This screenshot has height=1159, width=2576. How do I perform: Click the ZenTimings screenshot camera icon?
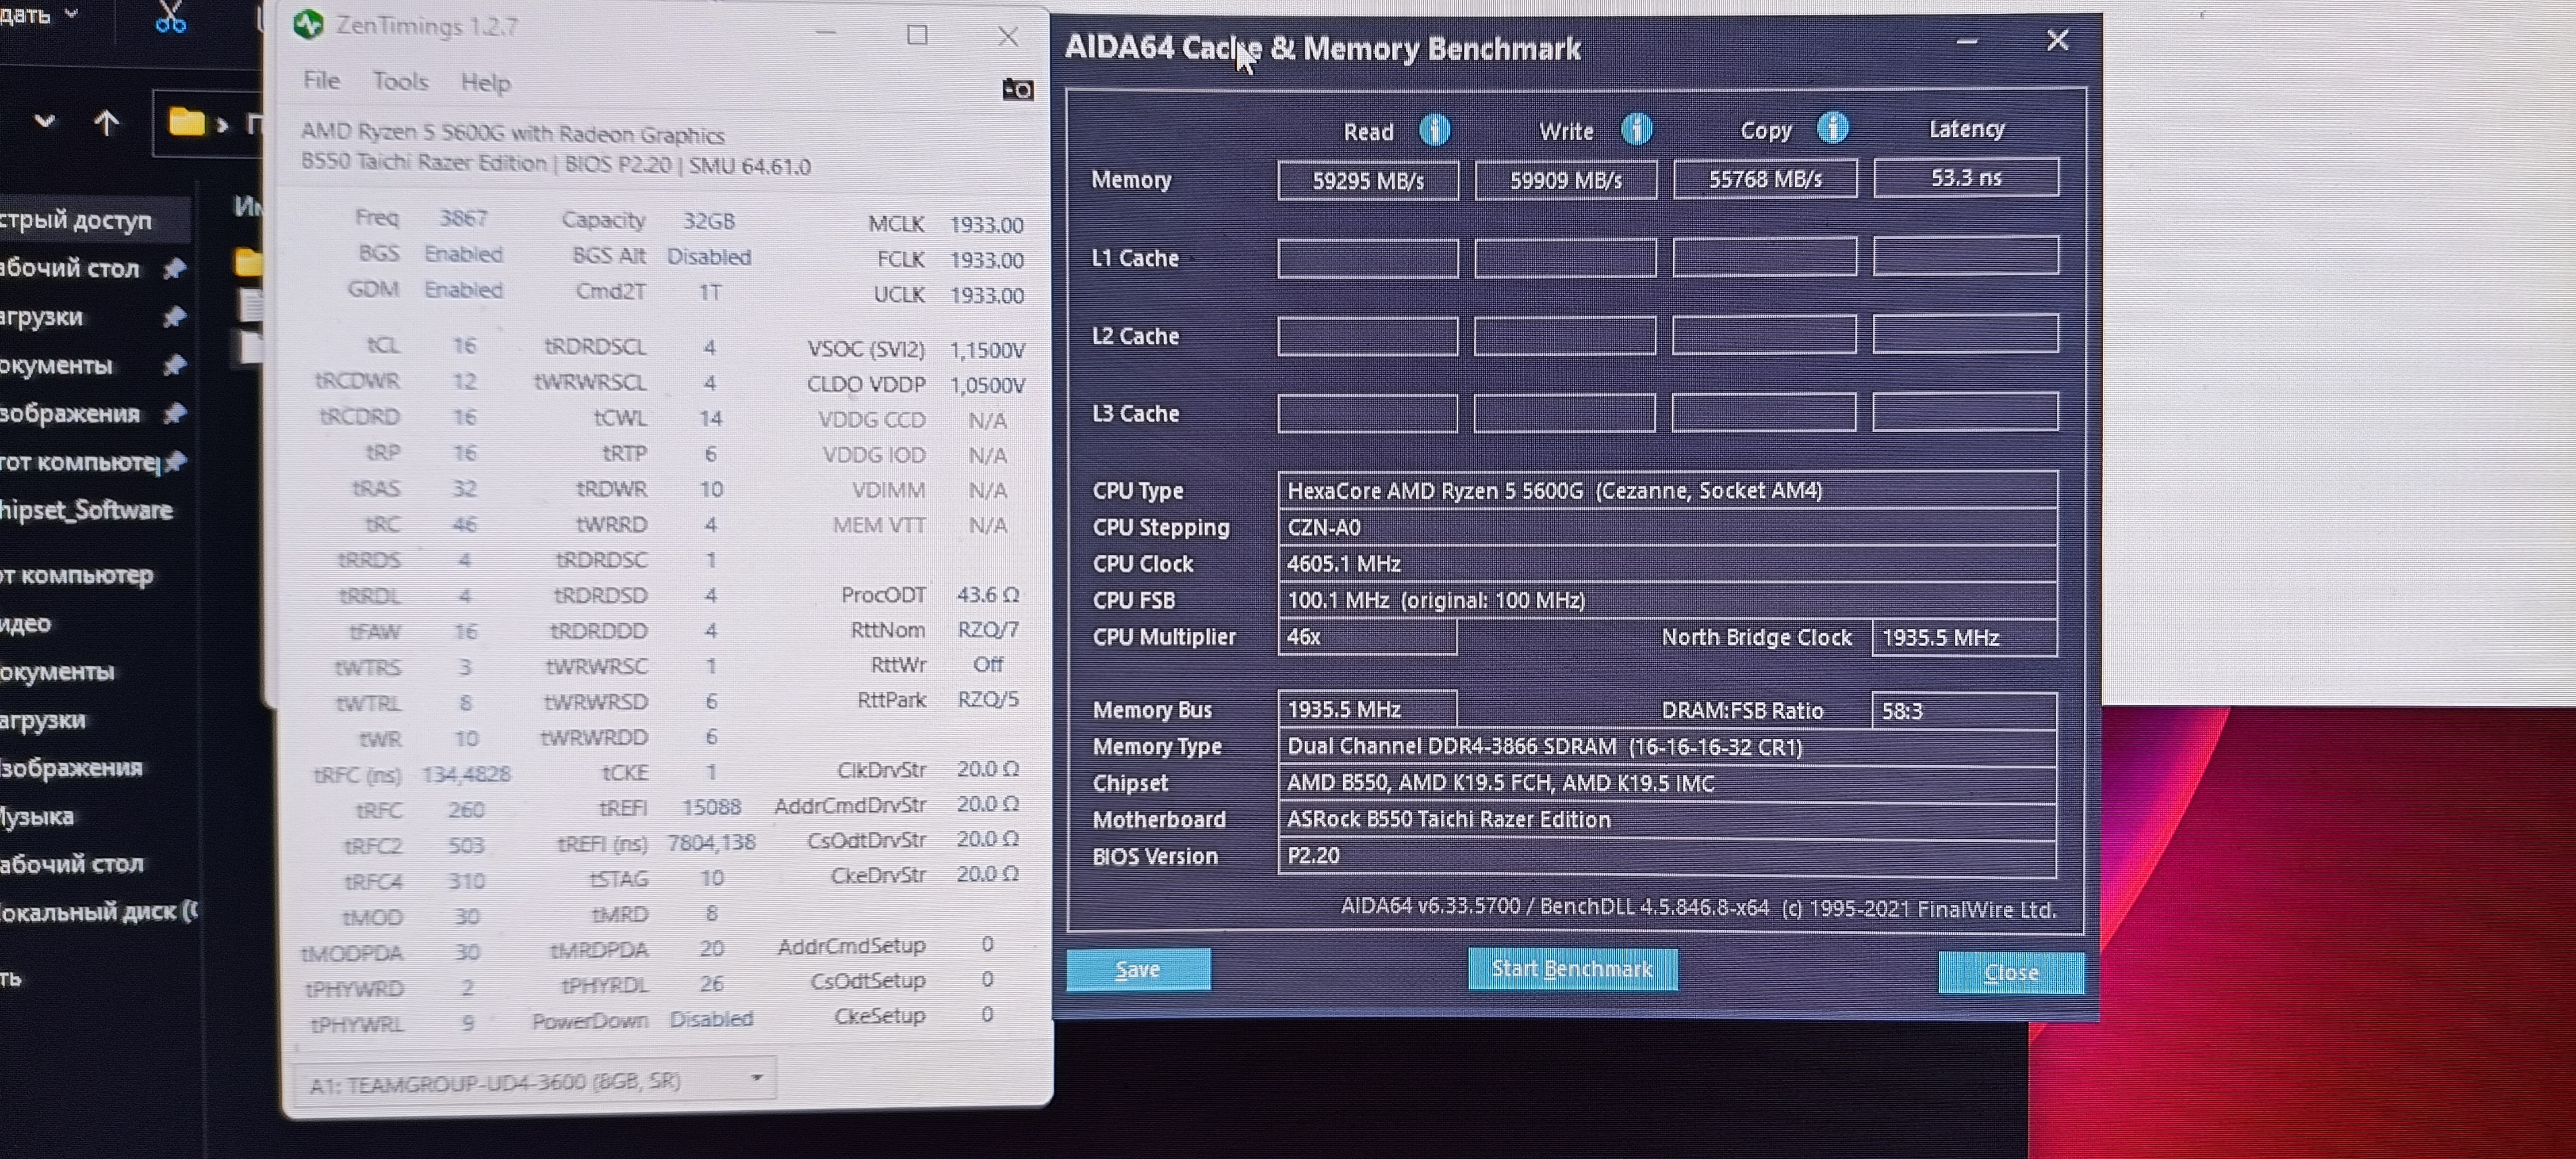(1017, 90)
